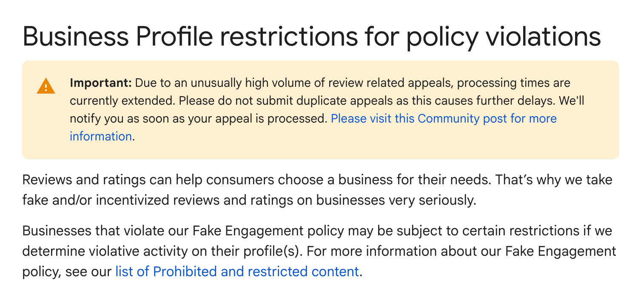The width and height of the screenshot is (638, 303).
Task: Click the page heading about Business Profile restrictions
Action: tap(311, 36)
